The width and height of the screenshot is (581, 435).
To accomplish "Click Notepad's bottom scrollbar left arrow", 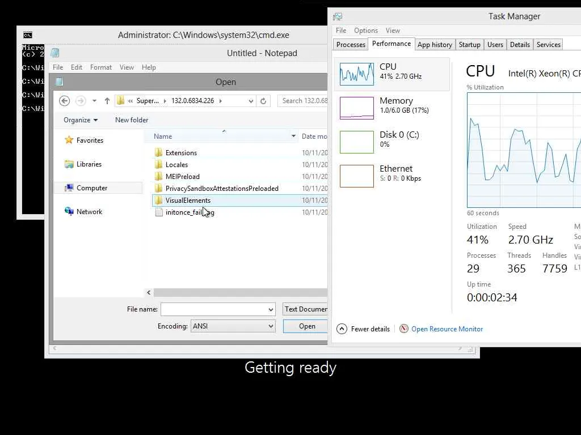I will [55, 348].
